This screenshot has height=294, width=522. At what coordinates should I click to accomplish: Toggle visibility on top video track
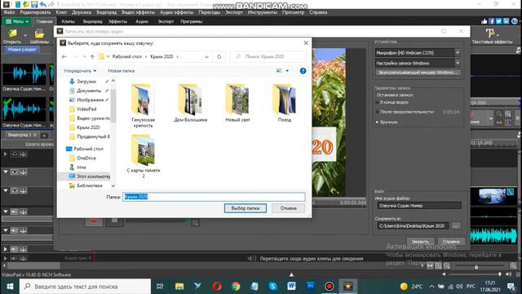pyautogui.click(x=15, y=154)
